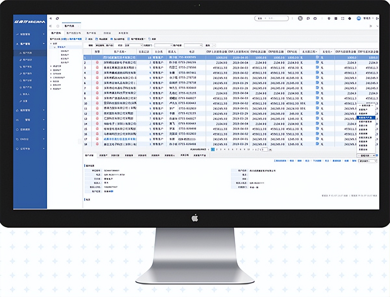Screen dimensions: 390x297
Task: Open the arrow next to the query button
Action: point(214,45)
